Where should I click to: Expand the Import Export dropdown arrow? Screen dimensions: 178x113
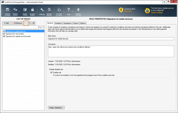coord(19,11)
